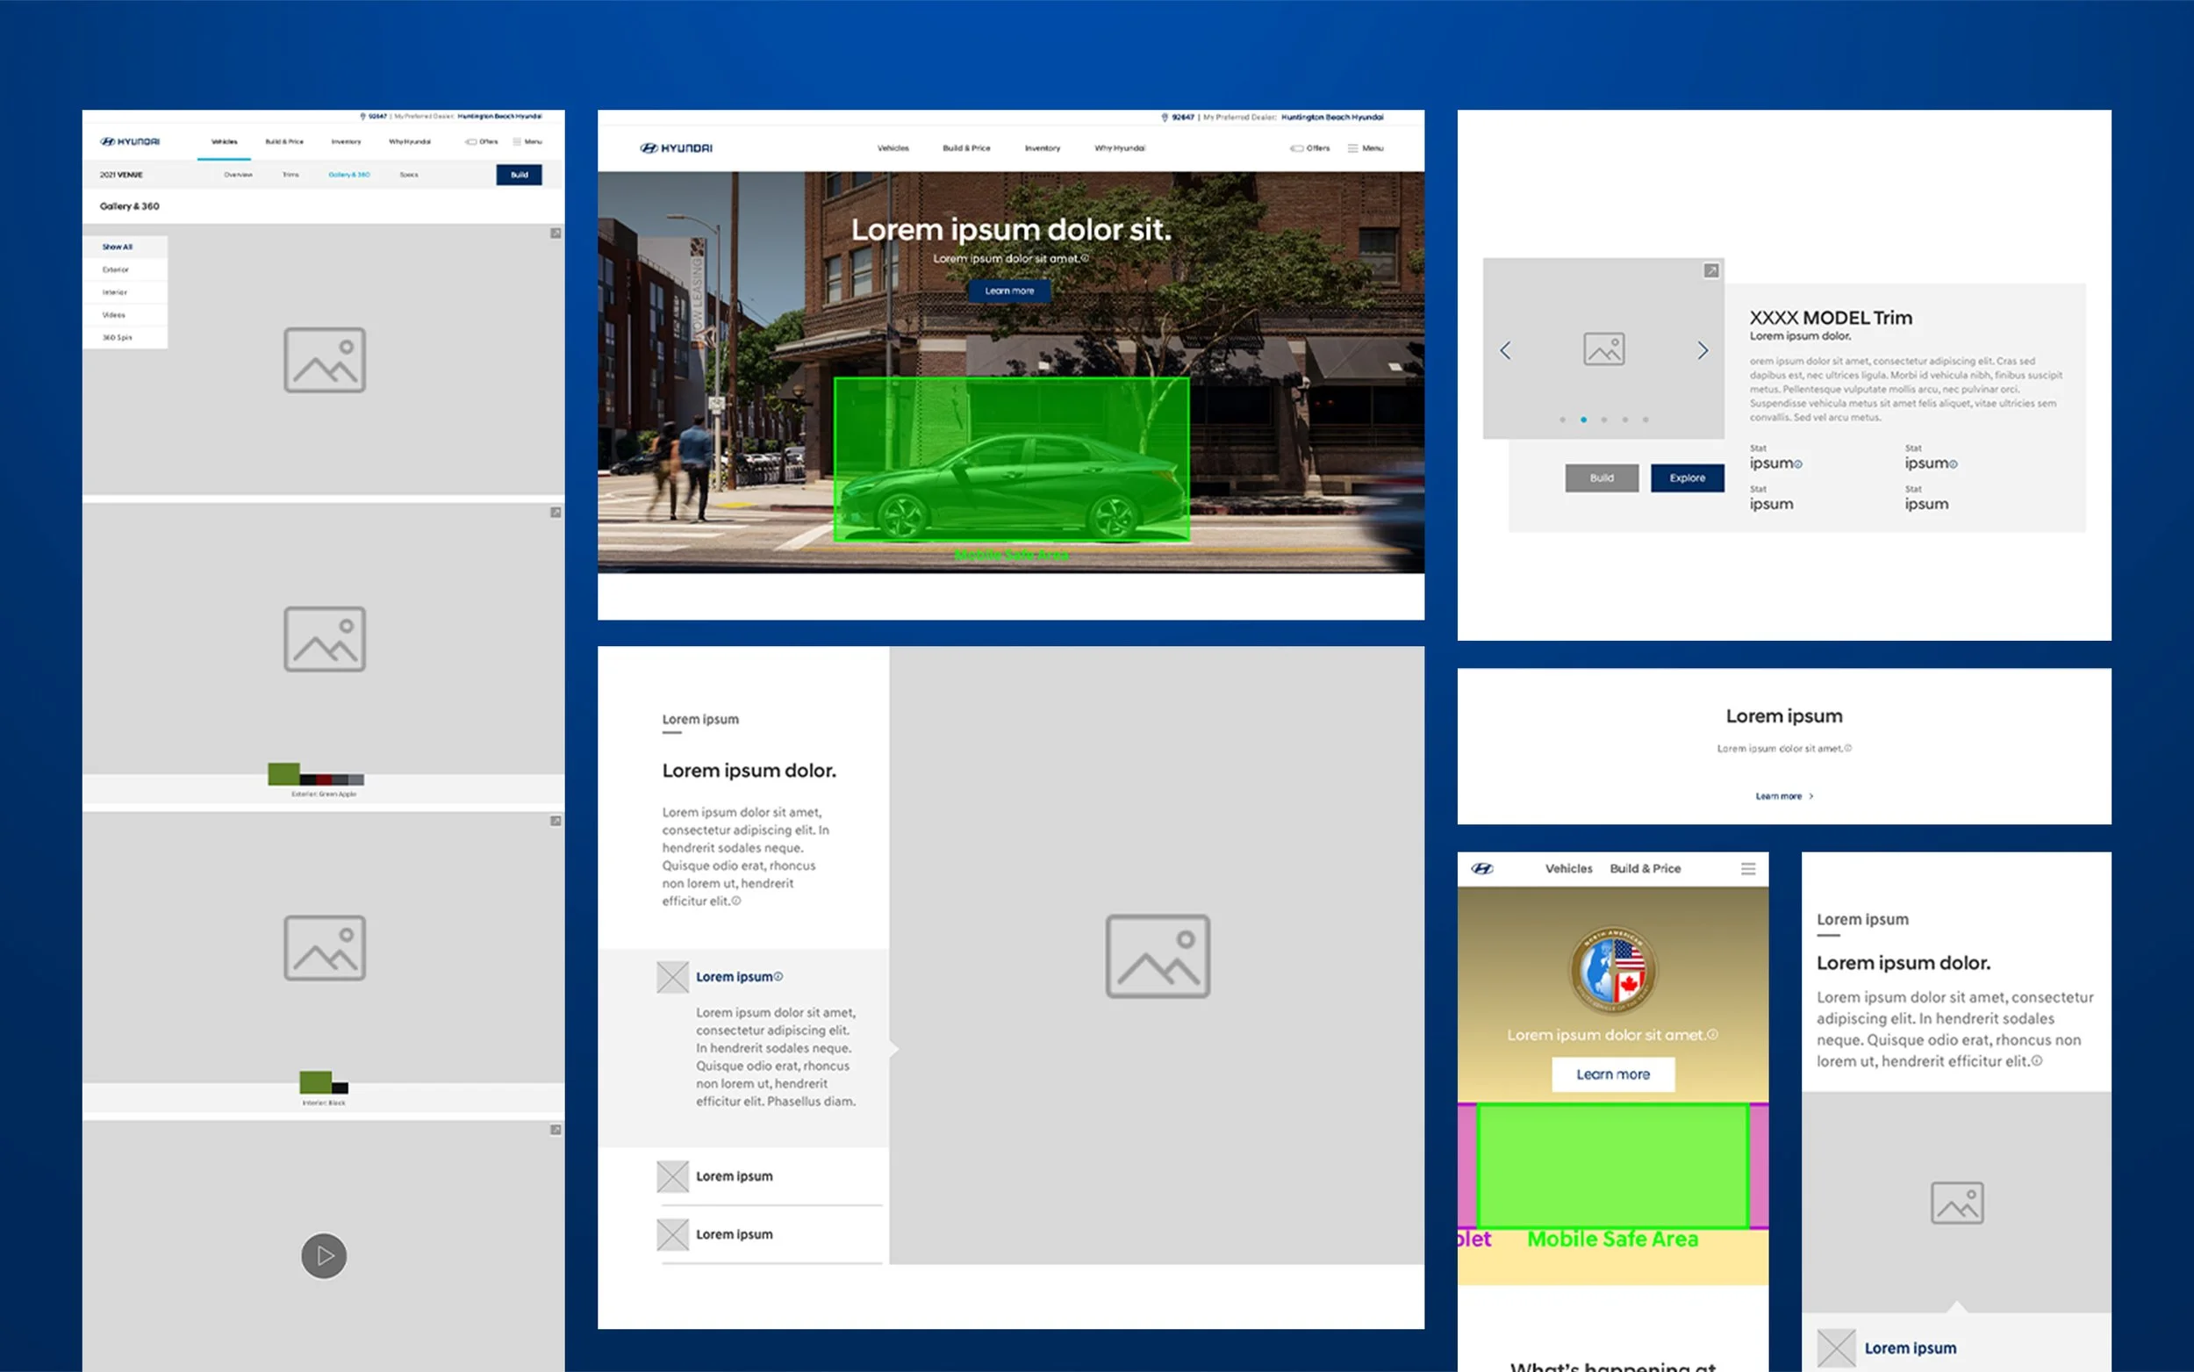This screenshot has width=2194, height=1372.
Task: Click the blue Explore button
Action: [1687, 478]
